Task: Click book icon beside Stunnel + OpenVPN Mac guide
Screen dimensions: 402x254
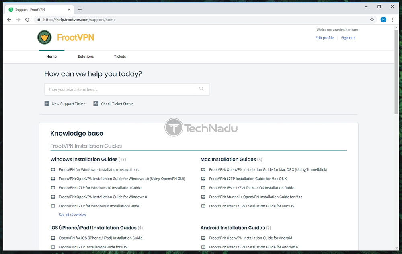Action: click(x=203, y=197)
